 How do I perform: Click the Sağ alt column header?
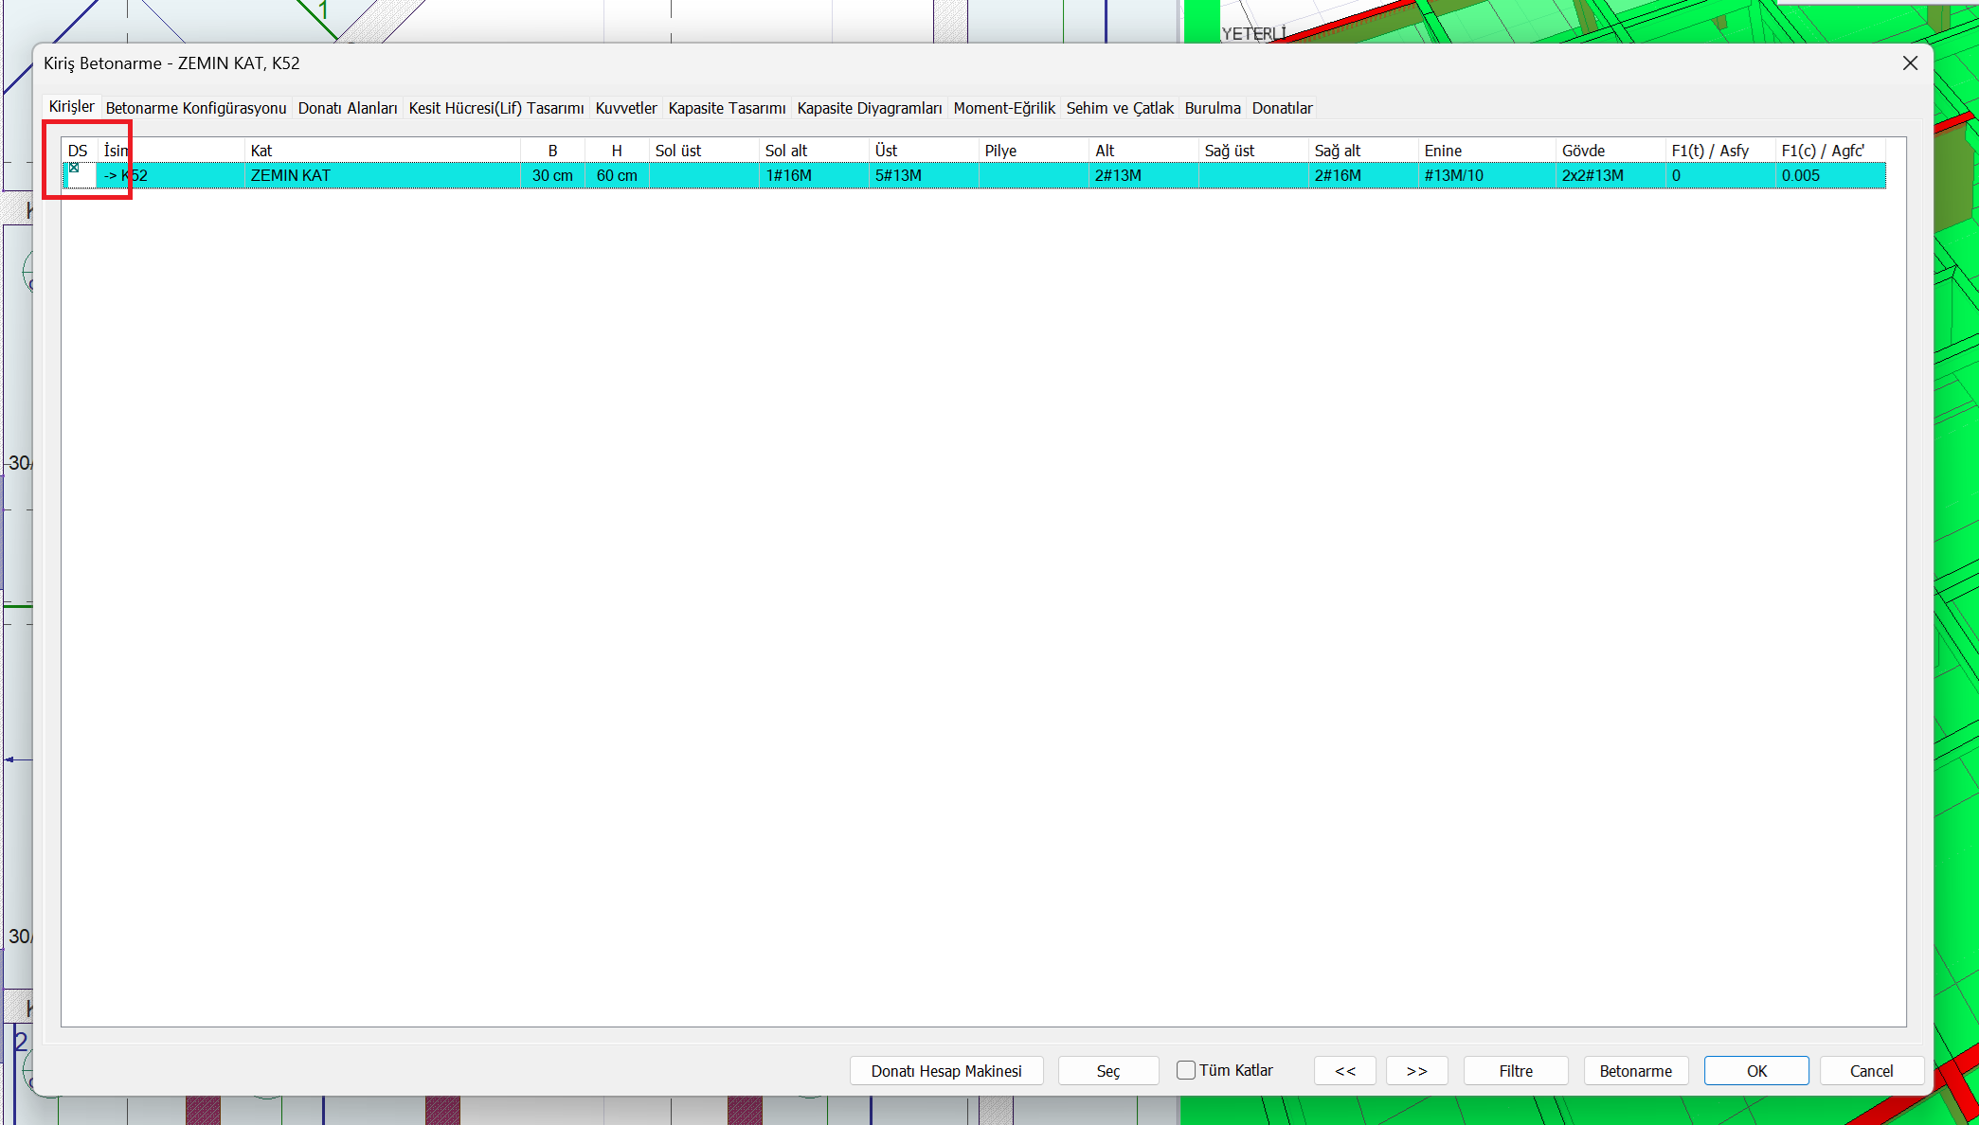1363,151
